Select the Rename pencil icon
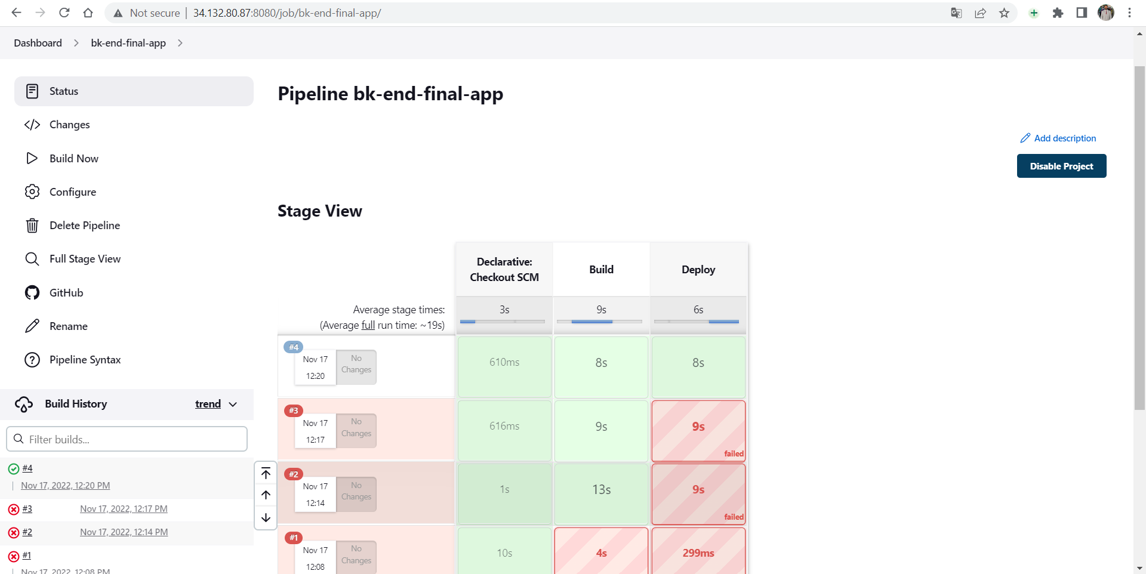 (x=32, y=326)
